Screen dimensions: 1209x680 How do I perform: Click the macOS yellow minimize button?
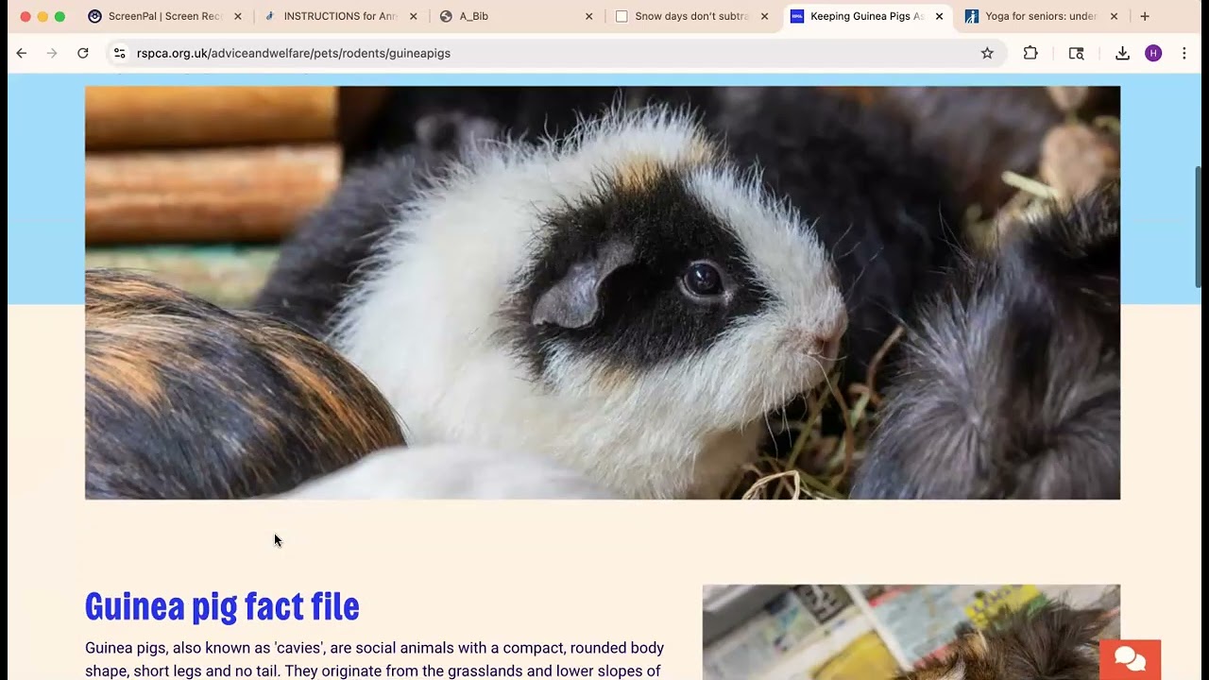point(43,16)
